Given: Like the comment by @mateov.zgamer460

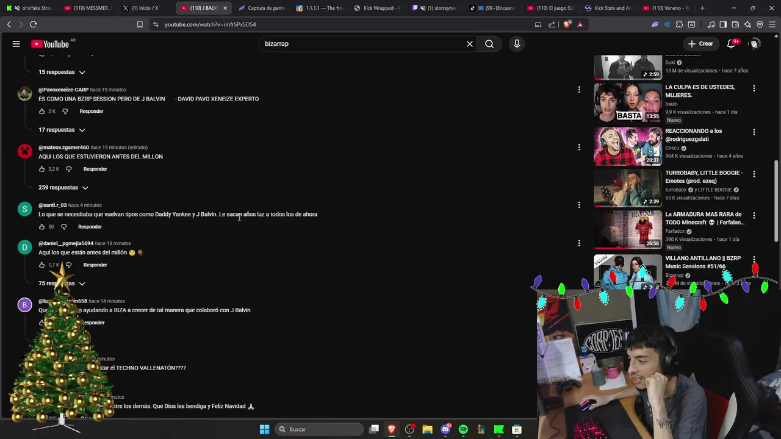Looking at the screenshot, I should [41, 169].
